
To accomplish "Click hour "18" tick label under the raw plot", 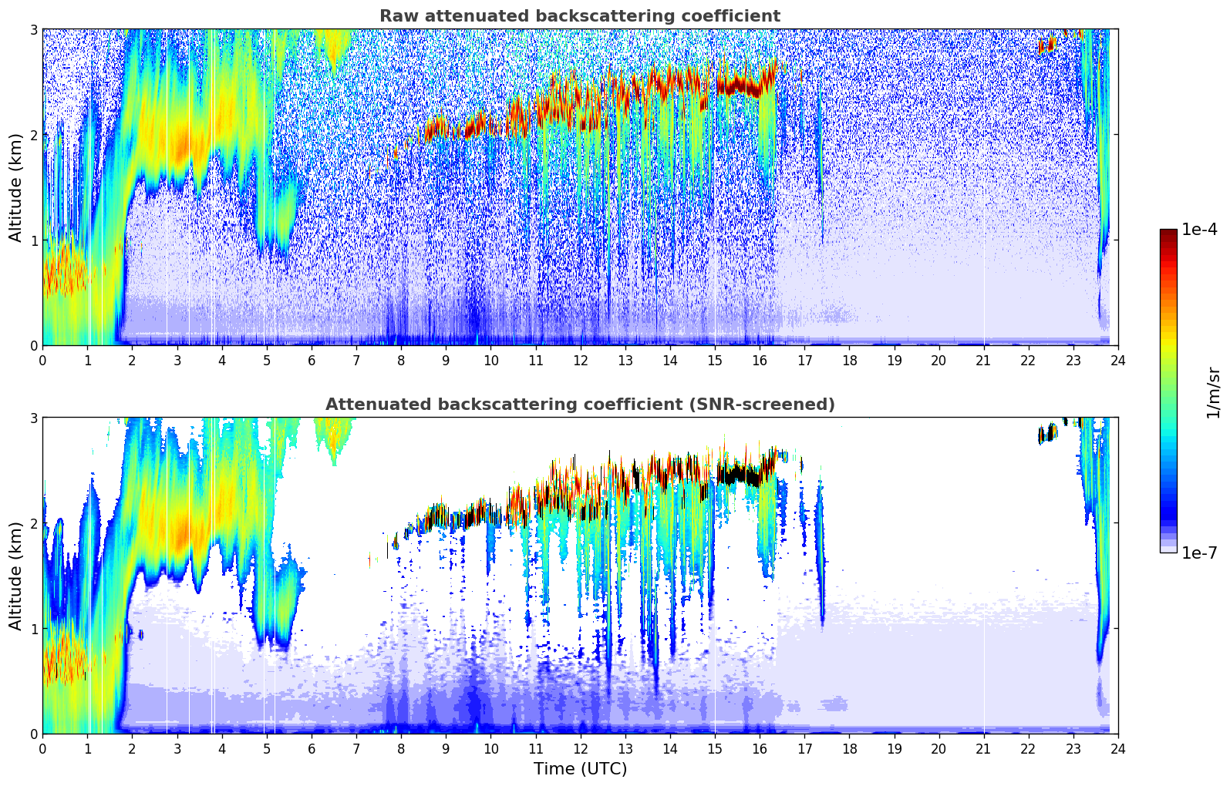I will point(849,360).
